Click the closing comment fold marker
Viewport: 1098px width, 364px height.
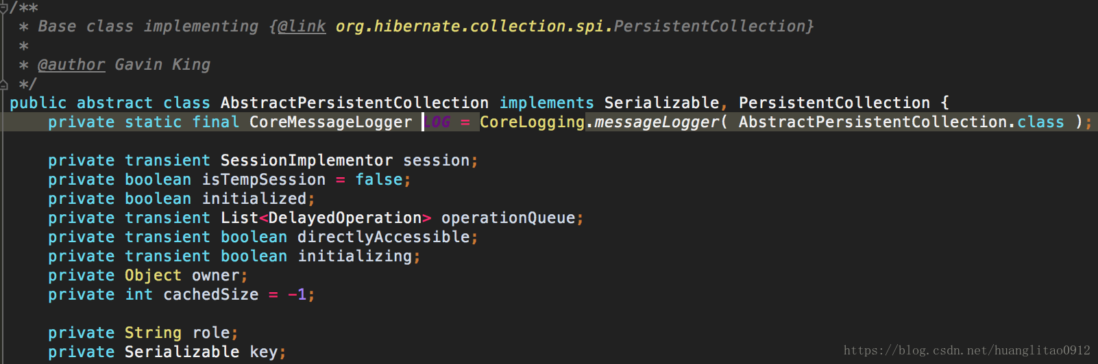[x=3, y=84]
